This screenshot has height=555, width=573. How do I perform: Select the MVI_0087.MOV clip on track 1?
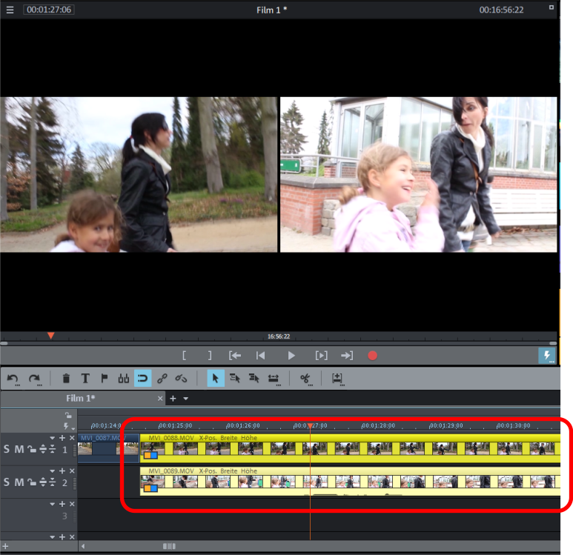(x=108, y=448)
